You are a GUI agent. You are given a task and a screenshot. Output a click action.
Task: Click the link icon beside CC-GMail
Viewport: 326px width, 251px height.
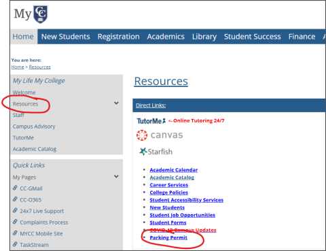coord(15,188)
